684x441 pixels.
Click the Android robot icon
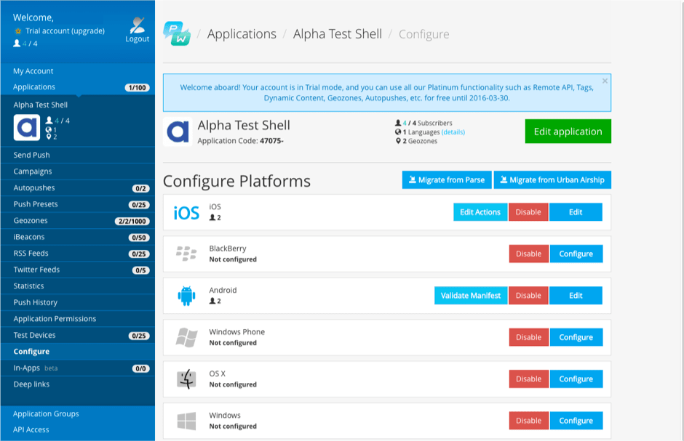[x=186, y=296]
